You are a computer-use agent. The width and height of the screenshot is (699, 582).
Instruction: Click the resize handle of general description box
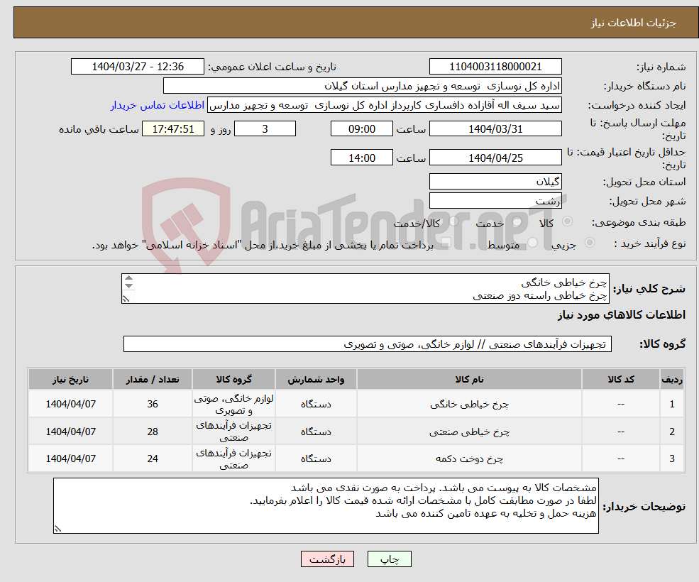(126, 300)
